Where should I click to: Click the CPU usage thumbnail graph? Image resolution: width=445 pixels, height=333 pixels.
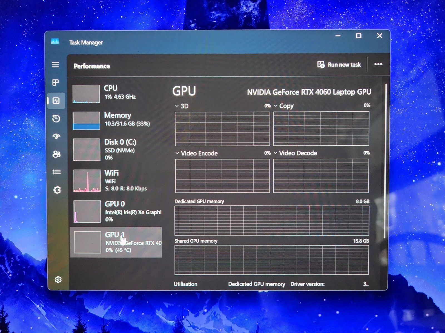[86, 94]
